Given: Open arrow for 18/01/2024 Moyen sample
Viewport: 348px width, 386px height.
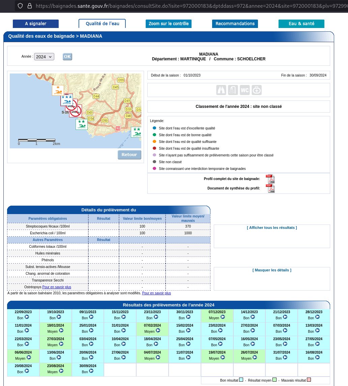Looking at the screenshot, I should (x=61, y=331).
